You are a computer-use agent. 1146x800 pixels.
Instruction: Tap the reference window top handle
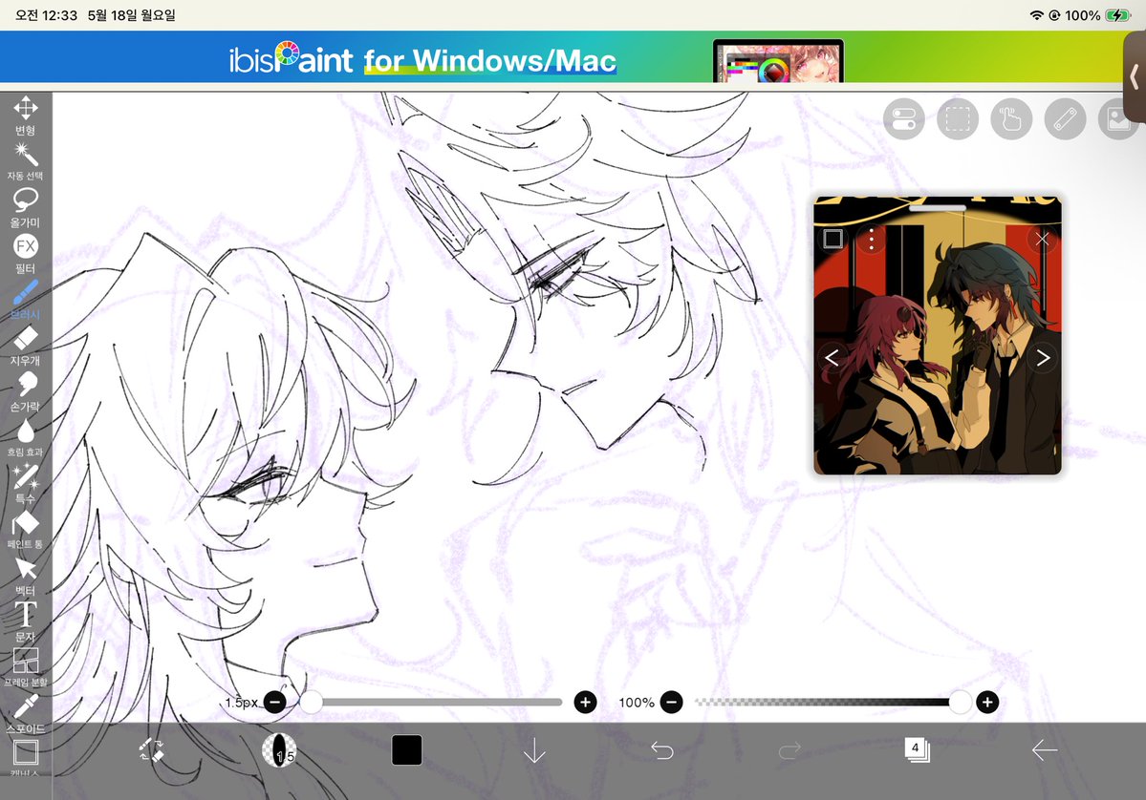click(937, 208)
